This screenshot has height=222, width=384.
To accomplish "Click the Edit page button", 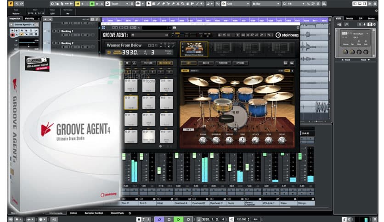I will (189, 63).
